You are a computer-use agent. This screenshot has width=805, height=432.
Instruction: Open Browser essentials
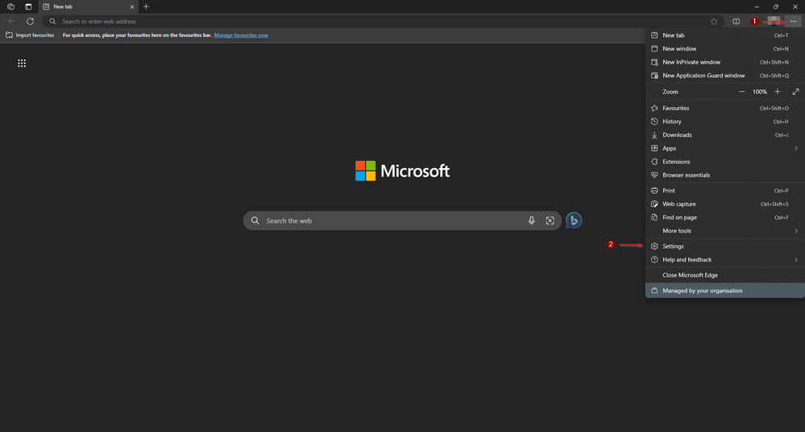click(724, 175)
